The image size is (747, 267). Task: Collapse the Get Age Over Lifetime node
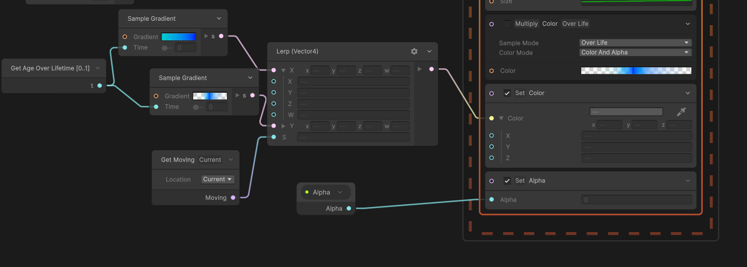click(97, 68)
